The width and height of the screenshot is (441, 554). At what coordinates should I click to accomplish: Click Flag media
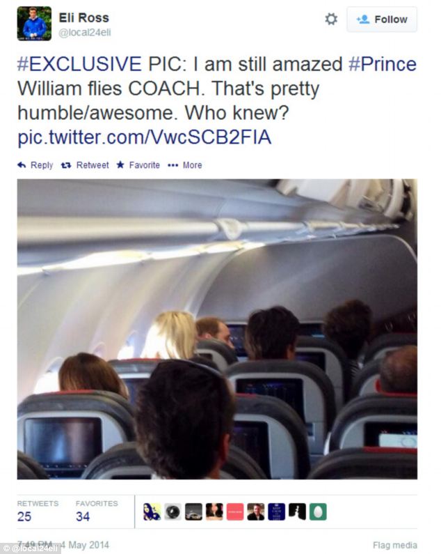[x=394, y=545]
